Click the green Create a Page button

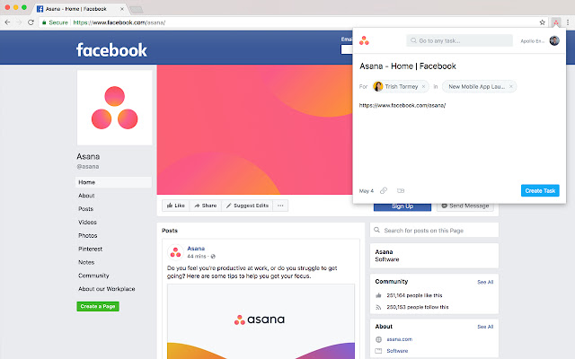click(x=98, y=306)
